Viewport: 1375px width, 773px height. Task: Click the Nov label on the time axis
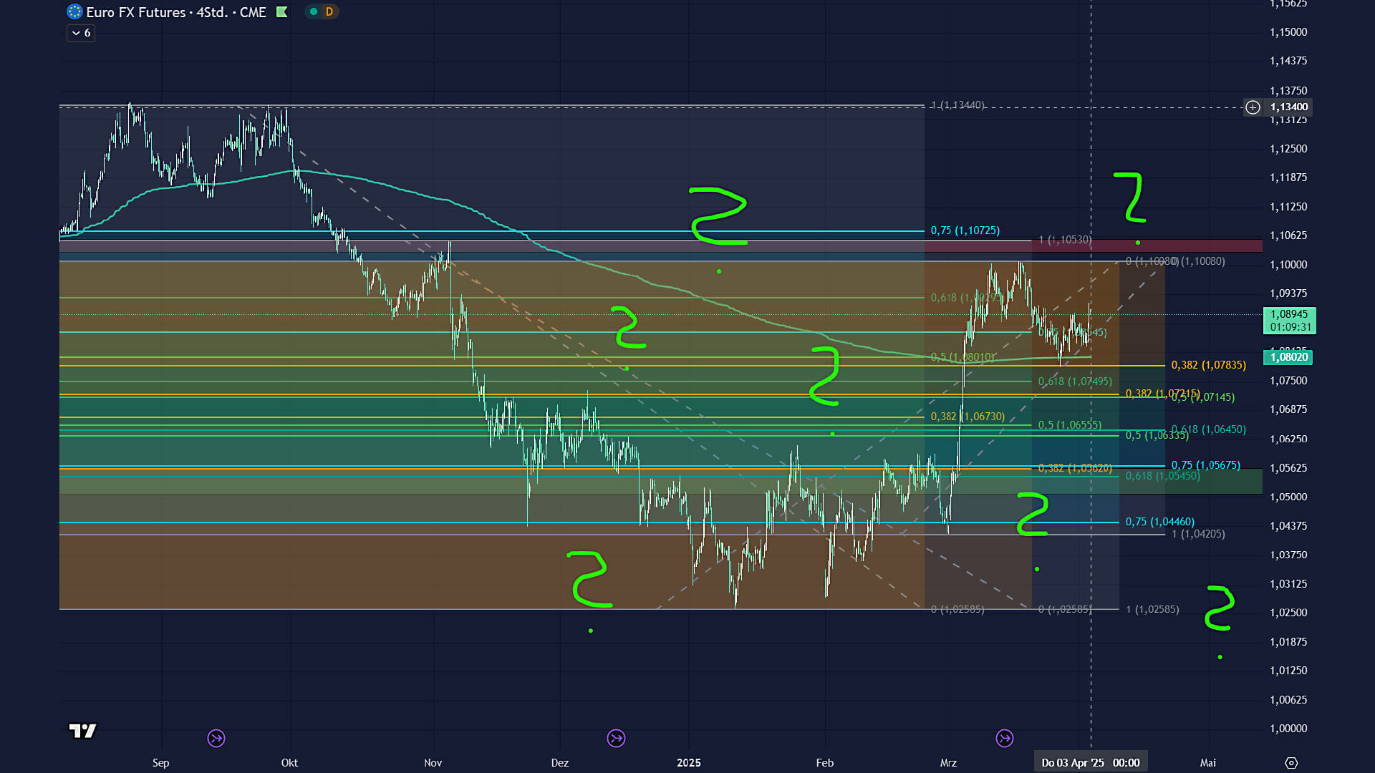(x=433, y=763)
